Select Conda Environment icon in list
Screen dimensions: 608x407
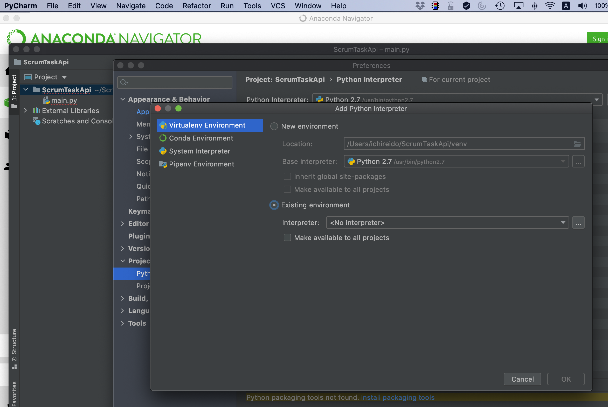163,138
